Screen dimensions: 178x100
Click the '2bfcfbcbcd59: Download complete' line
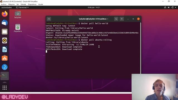pyautogui.click(x=64, y=49)
